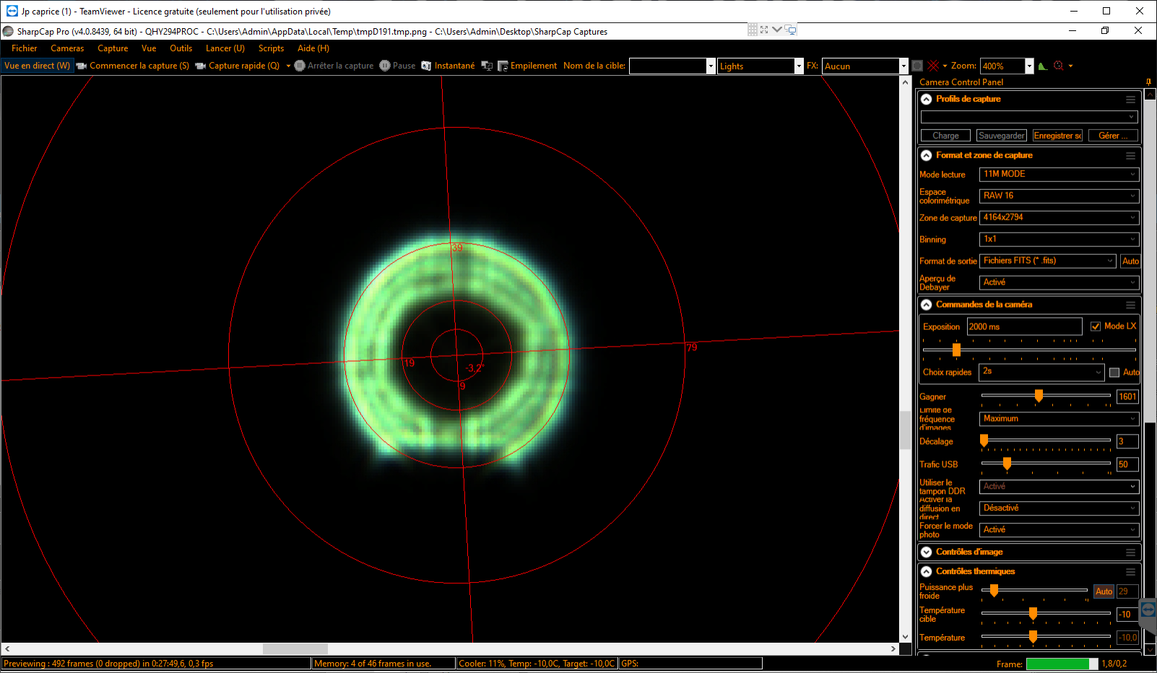This screenshot has height=673, width=1157.
Task: Click the Exposition slider handle
Action: 956,350
